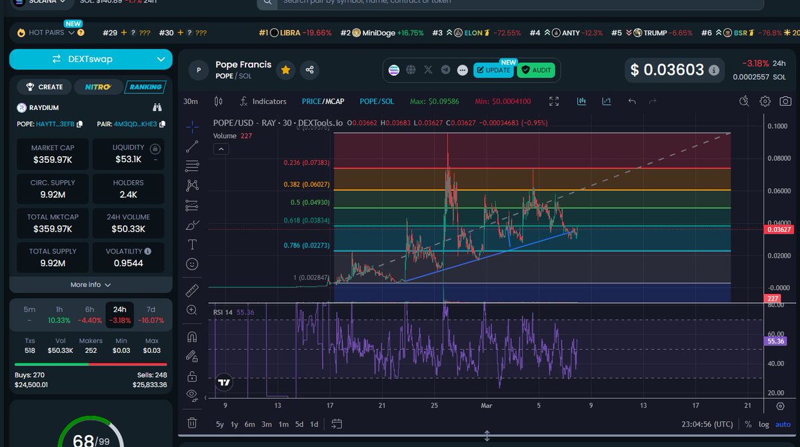Select the Fibonacci retracement tool
Image resolution: width=800 pixels, height=447 pixels.
point(192,165)
